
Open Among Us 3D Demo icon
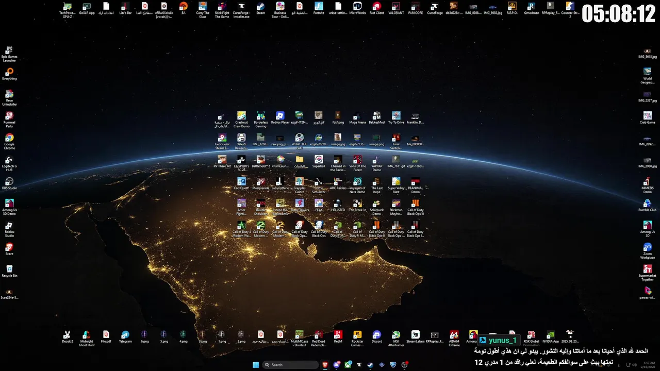[9, 207]
